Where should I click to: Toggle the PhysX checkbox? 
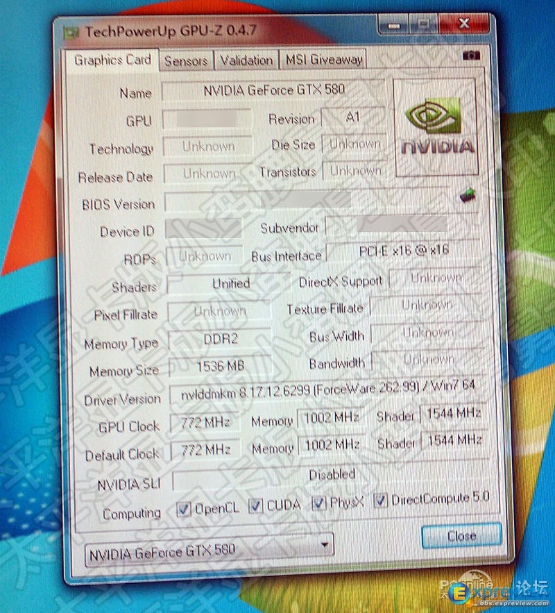[318, 503]
